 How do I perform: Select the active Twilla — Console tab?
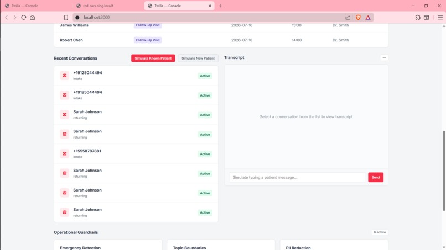click(179, 6)
